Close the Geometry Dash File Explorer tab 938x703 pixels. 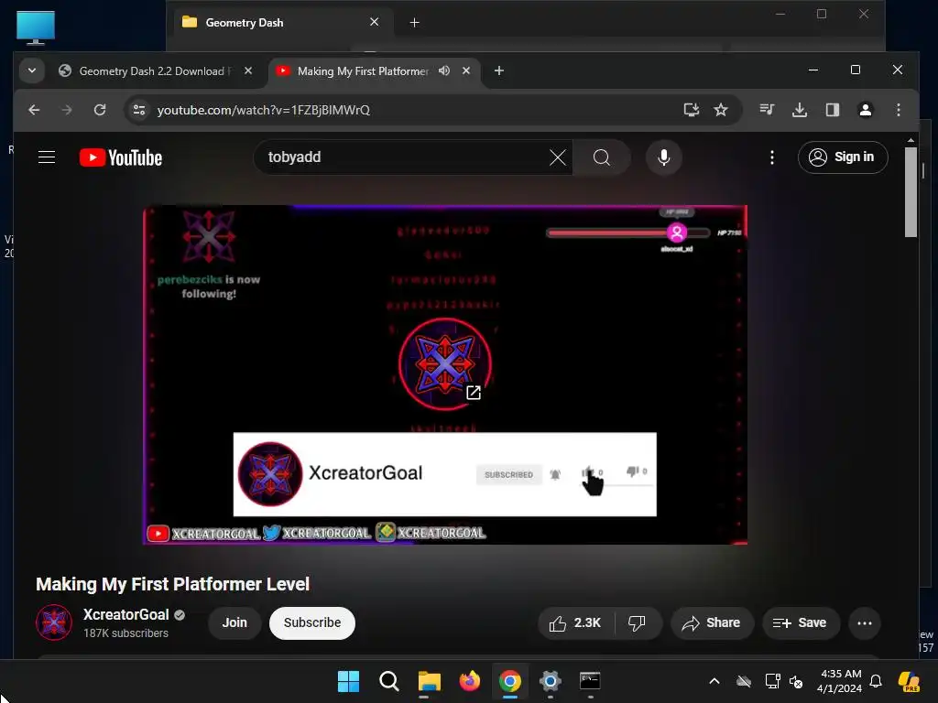(x=375, y=22)
